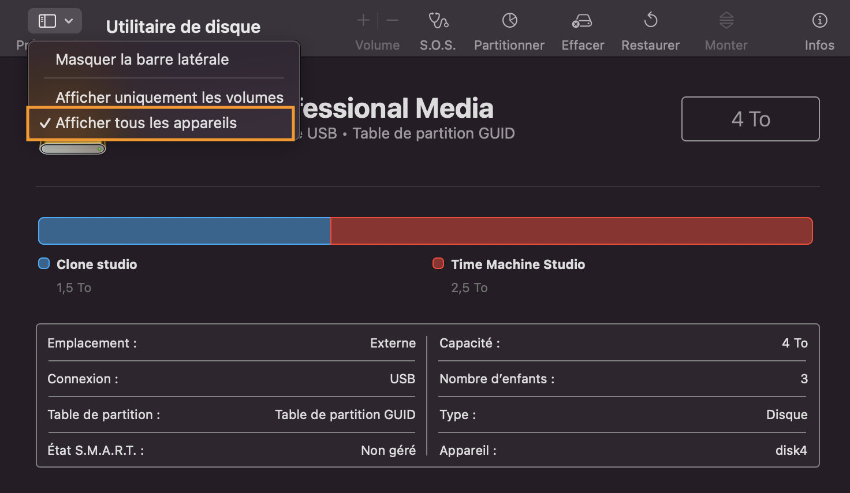
Task: Expand the sidebar view chevron arrow
Action: pyautogui.click(x=69, y=21)
